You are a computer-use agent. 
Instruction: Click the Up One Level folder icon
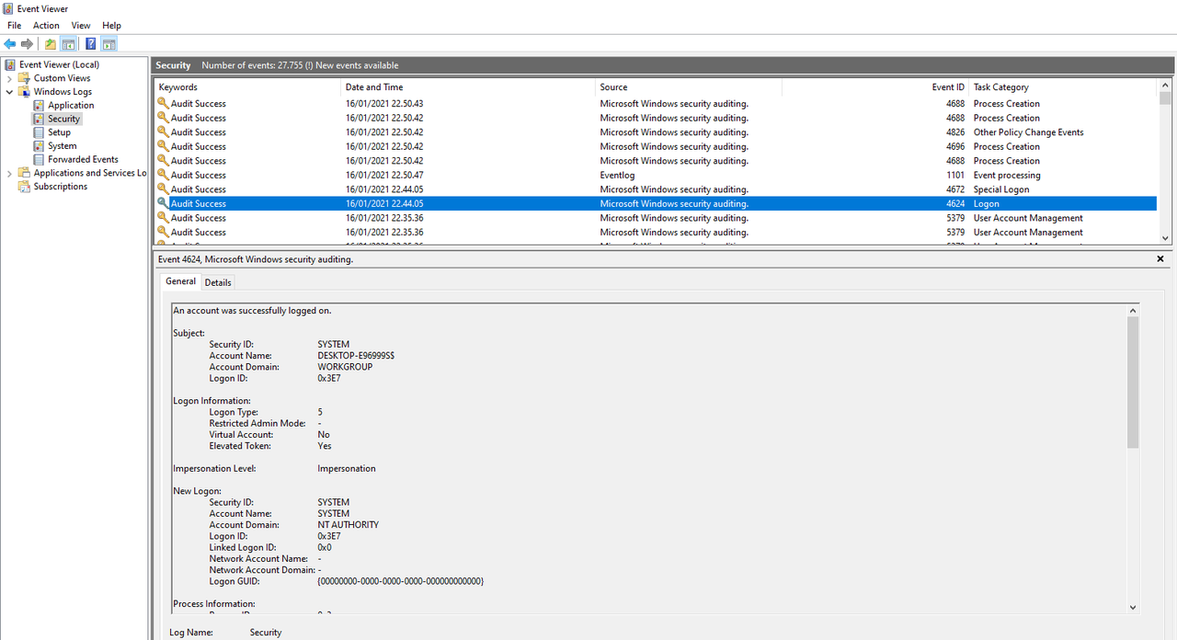tap(51, 44)
